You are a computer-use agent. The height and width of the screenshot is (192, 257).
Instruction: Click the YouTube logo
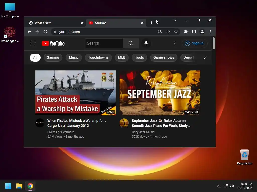click(x=53, y=43)
